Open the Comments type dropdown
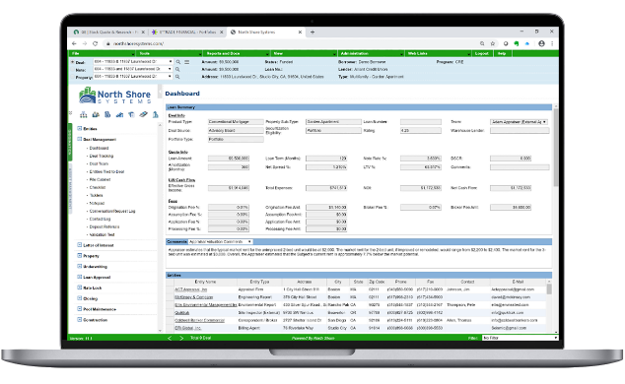Screen dimensions: 625x384 (x=220, y=242)
